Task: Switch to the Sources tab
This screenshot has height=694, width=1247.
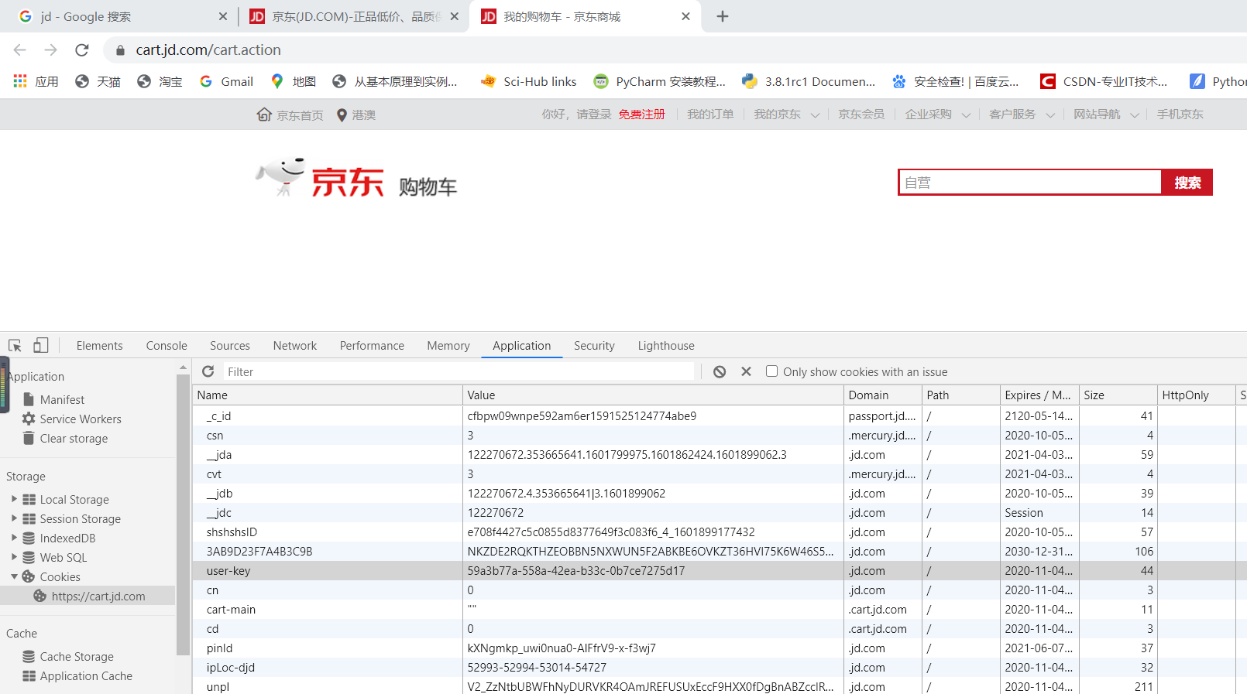Action: click(x=230, y=345)
